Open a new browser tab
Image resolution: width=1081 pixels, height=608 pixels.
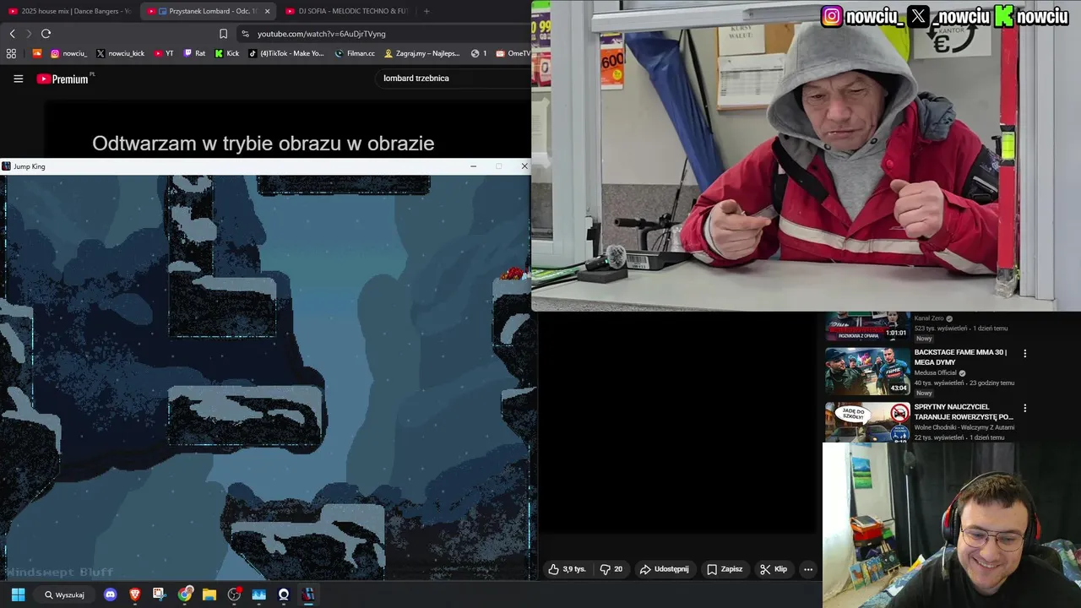click(426, 11)
